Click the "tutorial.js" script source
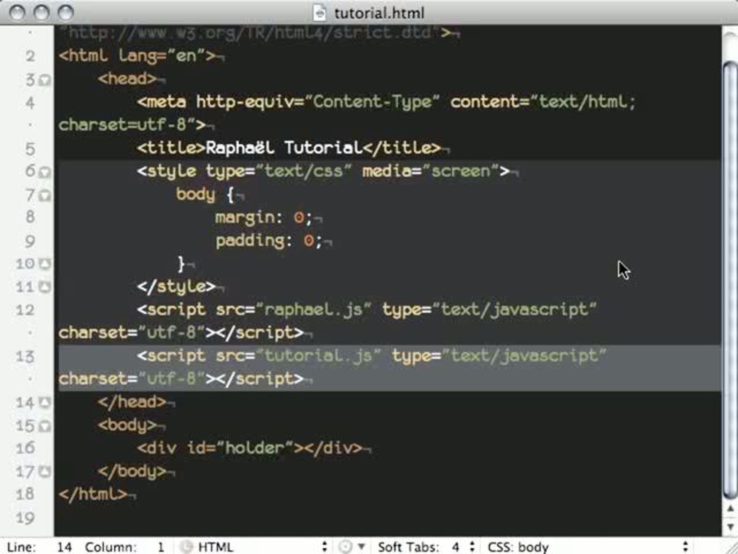The image size is (738, 554). (319, 356)
